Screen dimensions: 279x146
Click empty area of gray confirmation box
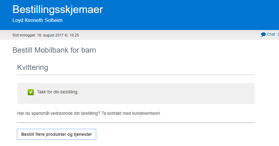pyautogui.click(x=171, y=93)
